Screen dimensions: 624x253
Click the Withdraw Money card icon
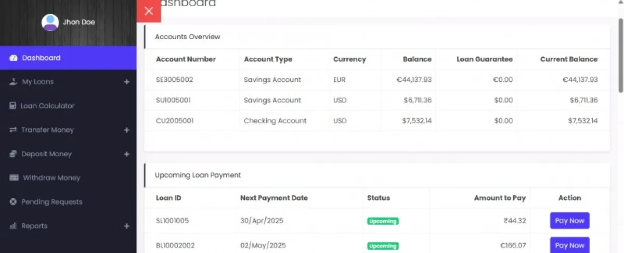[14, 178]
